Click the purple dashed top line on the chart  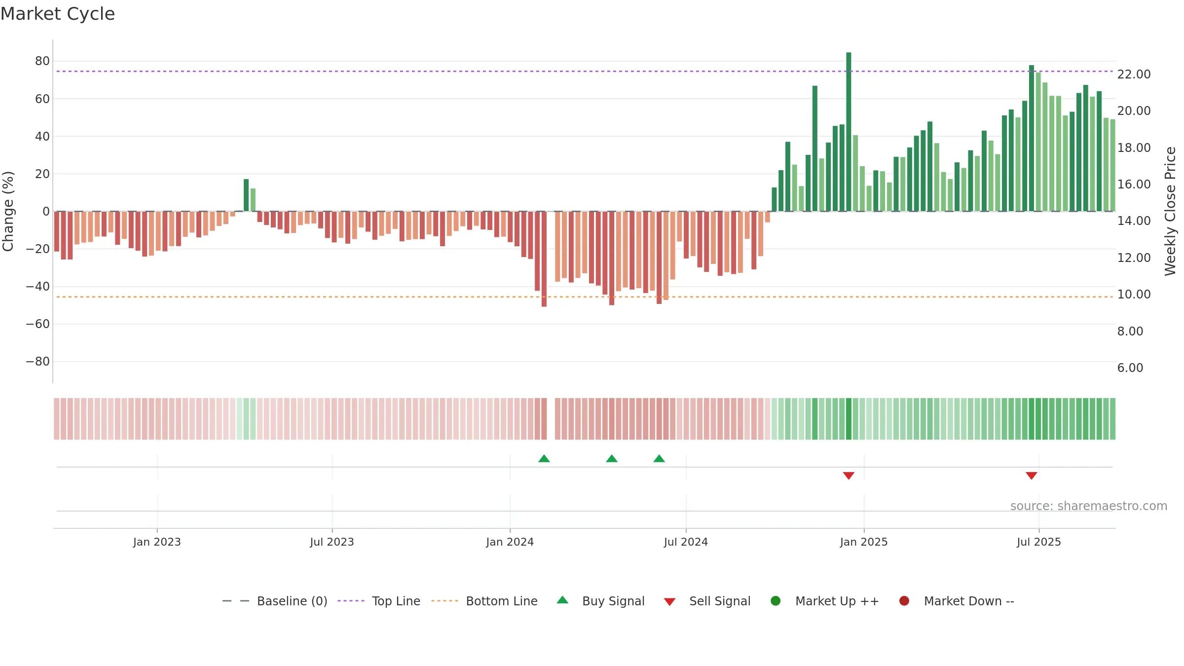[x=585, y=71]
